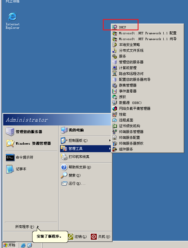Click the 群集管理器 icon
Screen dimensions: 188x248
click(115, 85)
